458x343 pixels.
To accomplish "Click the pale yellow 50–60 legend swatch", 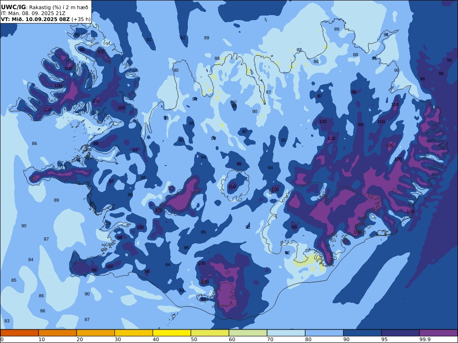I will click(210, 333).
